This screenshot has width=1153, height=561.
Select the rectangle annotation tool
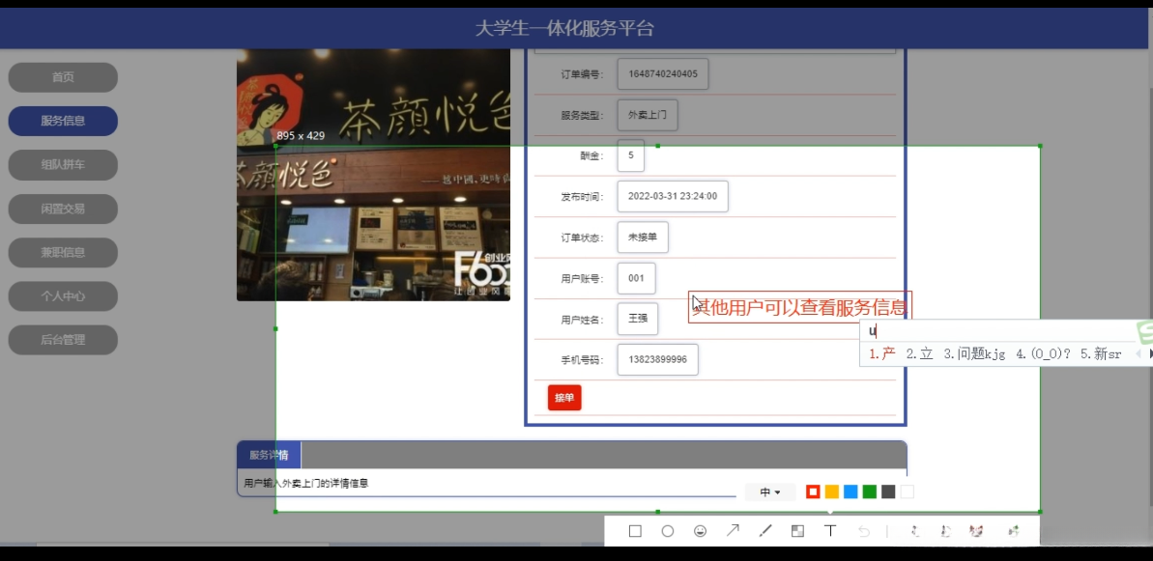point(636,530)
